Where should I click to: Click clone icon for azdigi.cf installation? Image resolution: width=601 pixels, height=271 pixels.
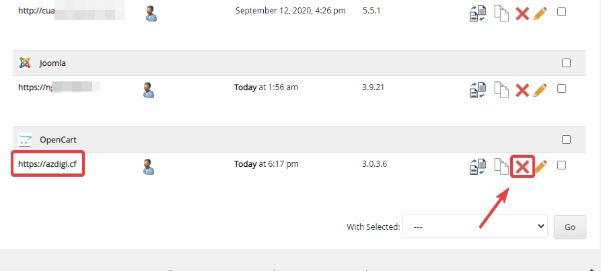[x=501, y=165]
